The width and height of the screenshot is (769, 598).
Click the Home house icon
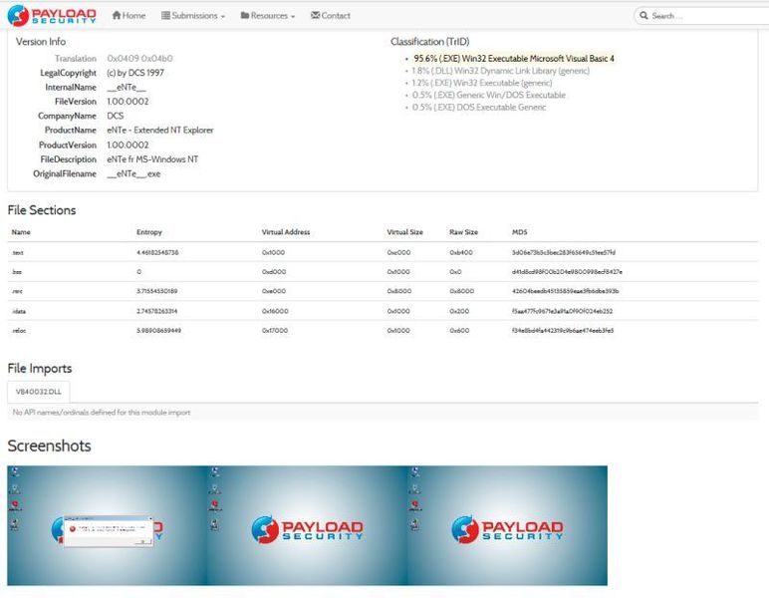pyautogui.click(x=117, y=15)
